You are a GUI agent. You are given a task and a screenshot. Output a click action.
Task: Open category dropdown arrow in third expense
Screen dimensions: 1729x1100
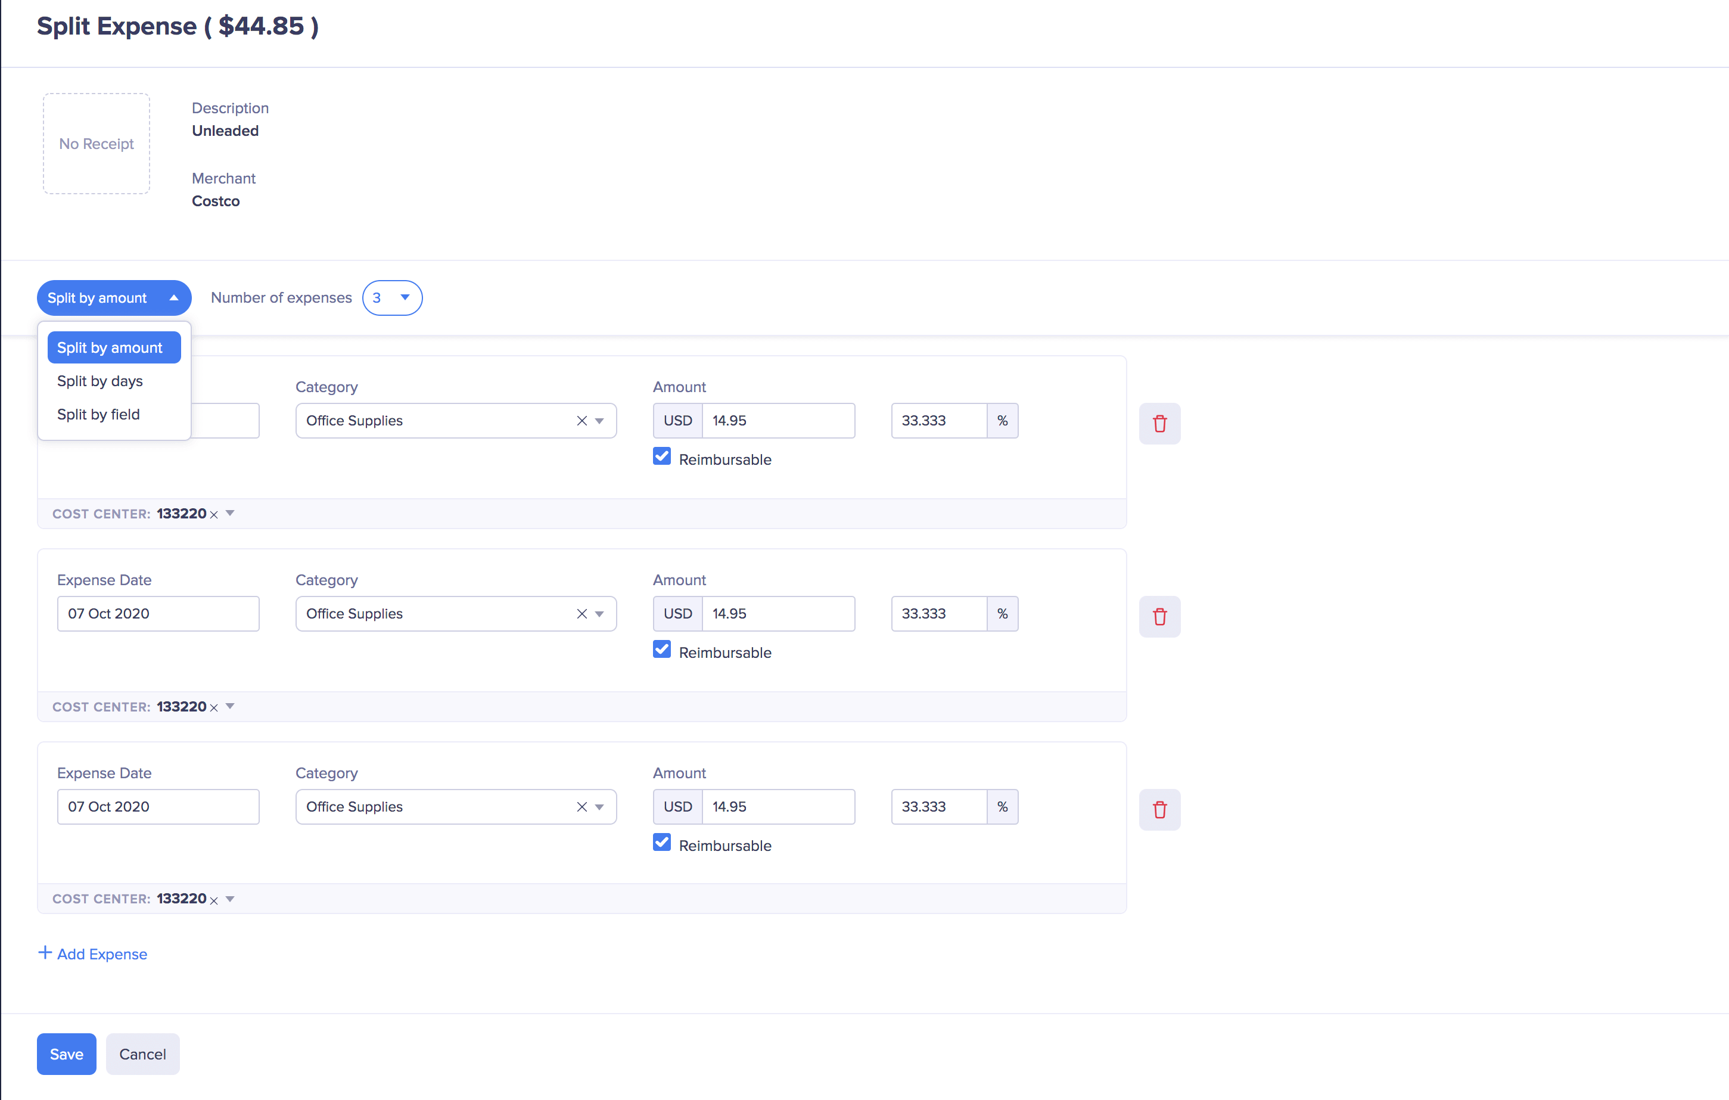(599, 807)
